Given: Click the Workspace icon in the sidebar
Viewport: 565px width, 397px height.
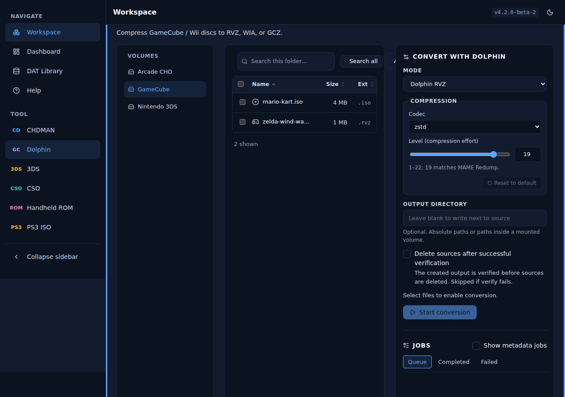Looking at the screenshot, I should [16, 32].
